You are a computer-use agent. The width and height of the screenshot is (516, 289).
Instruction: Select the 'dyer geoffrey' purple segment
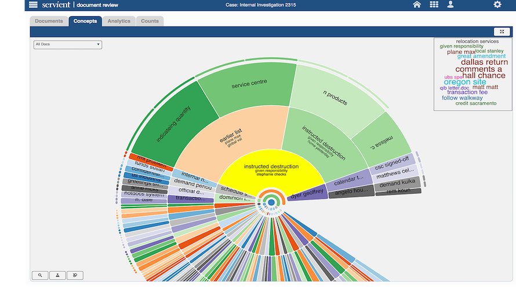point(307,194)
